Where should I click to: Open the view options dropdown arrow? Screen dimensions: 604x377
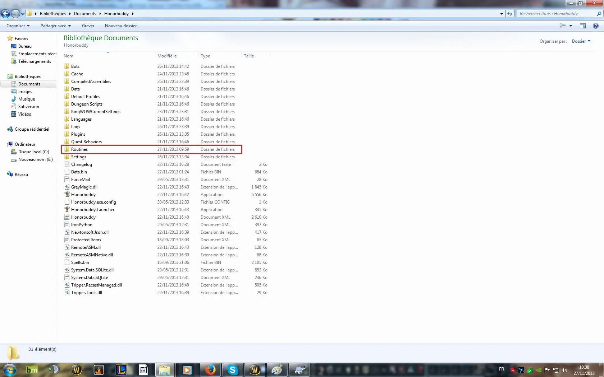tap(571, 26)
